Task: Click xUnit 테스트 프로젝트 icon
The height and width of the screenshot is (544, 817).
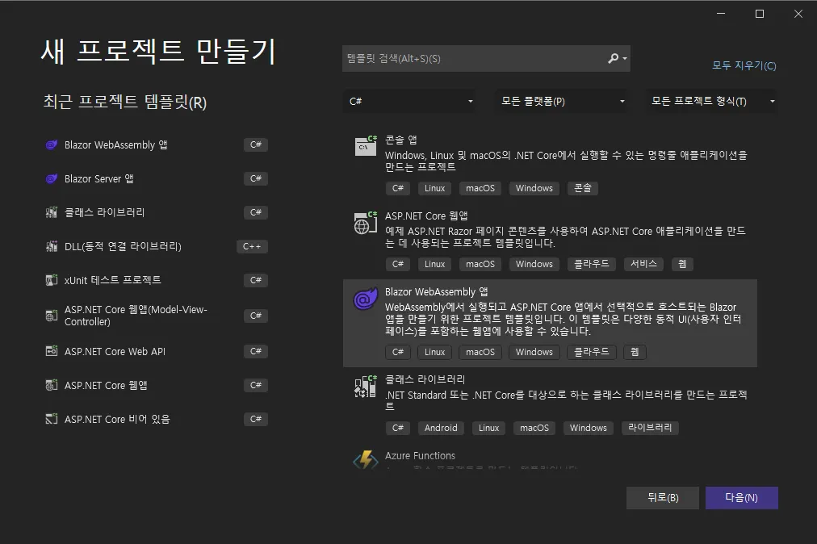Action: click(51, 280)
